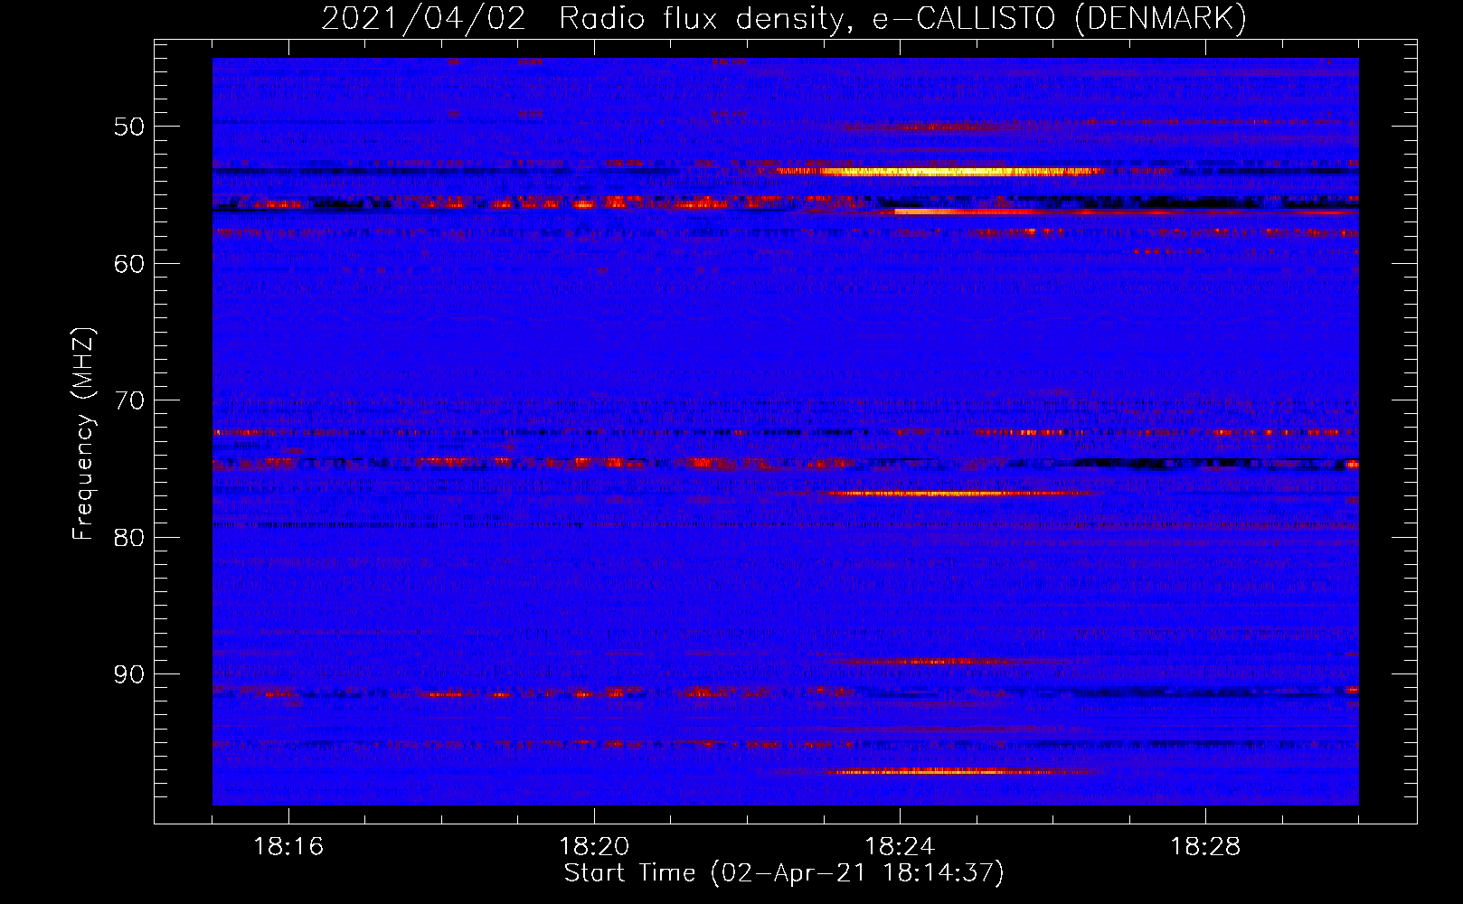Viewport: 1463px width, 904px height.
Task: Click the 60 frequency tick label
Action: 129,264
